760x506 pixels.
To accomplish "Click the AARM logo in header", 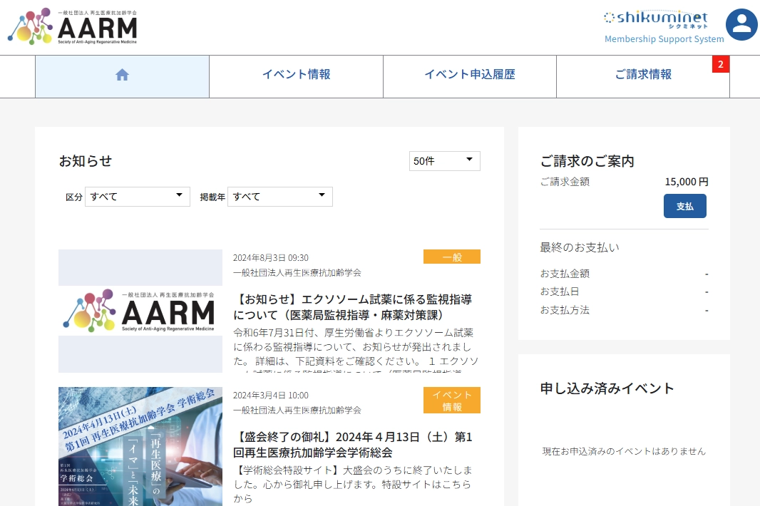I will [73, 27].
